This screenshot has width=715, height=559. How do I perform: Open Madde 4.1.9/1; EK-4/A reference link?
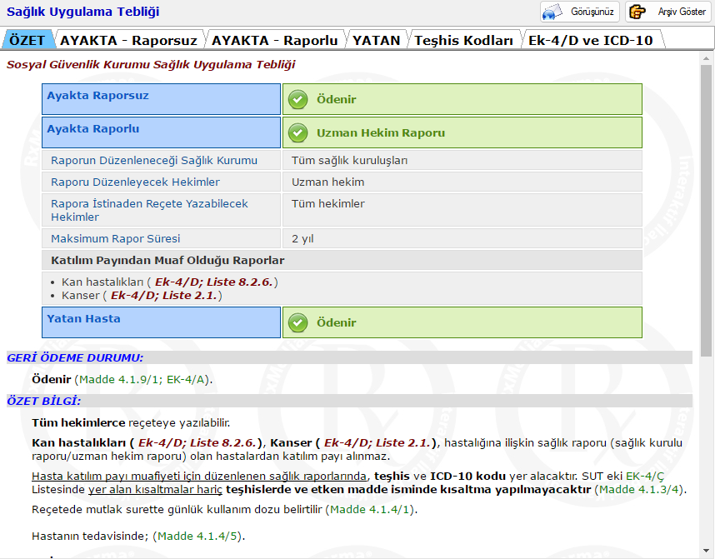click(143, 379)
